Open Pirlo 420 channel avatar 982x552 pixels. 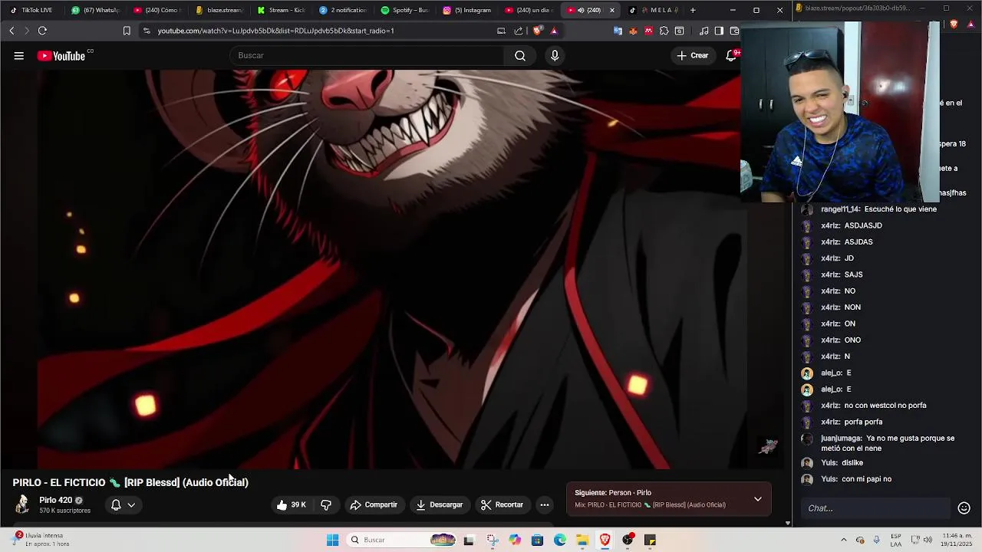point(22,504)
